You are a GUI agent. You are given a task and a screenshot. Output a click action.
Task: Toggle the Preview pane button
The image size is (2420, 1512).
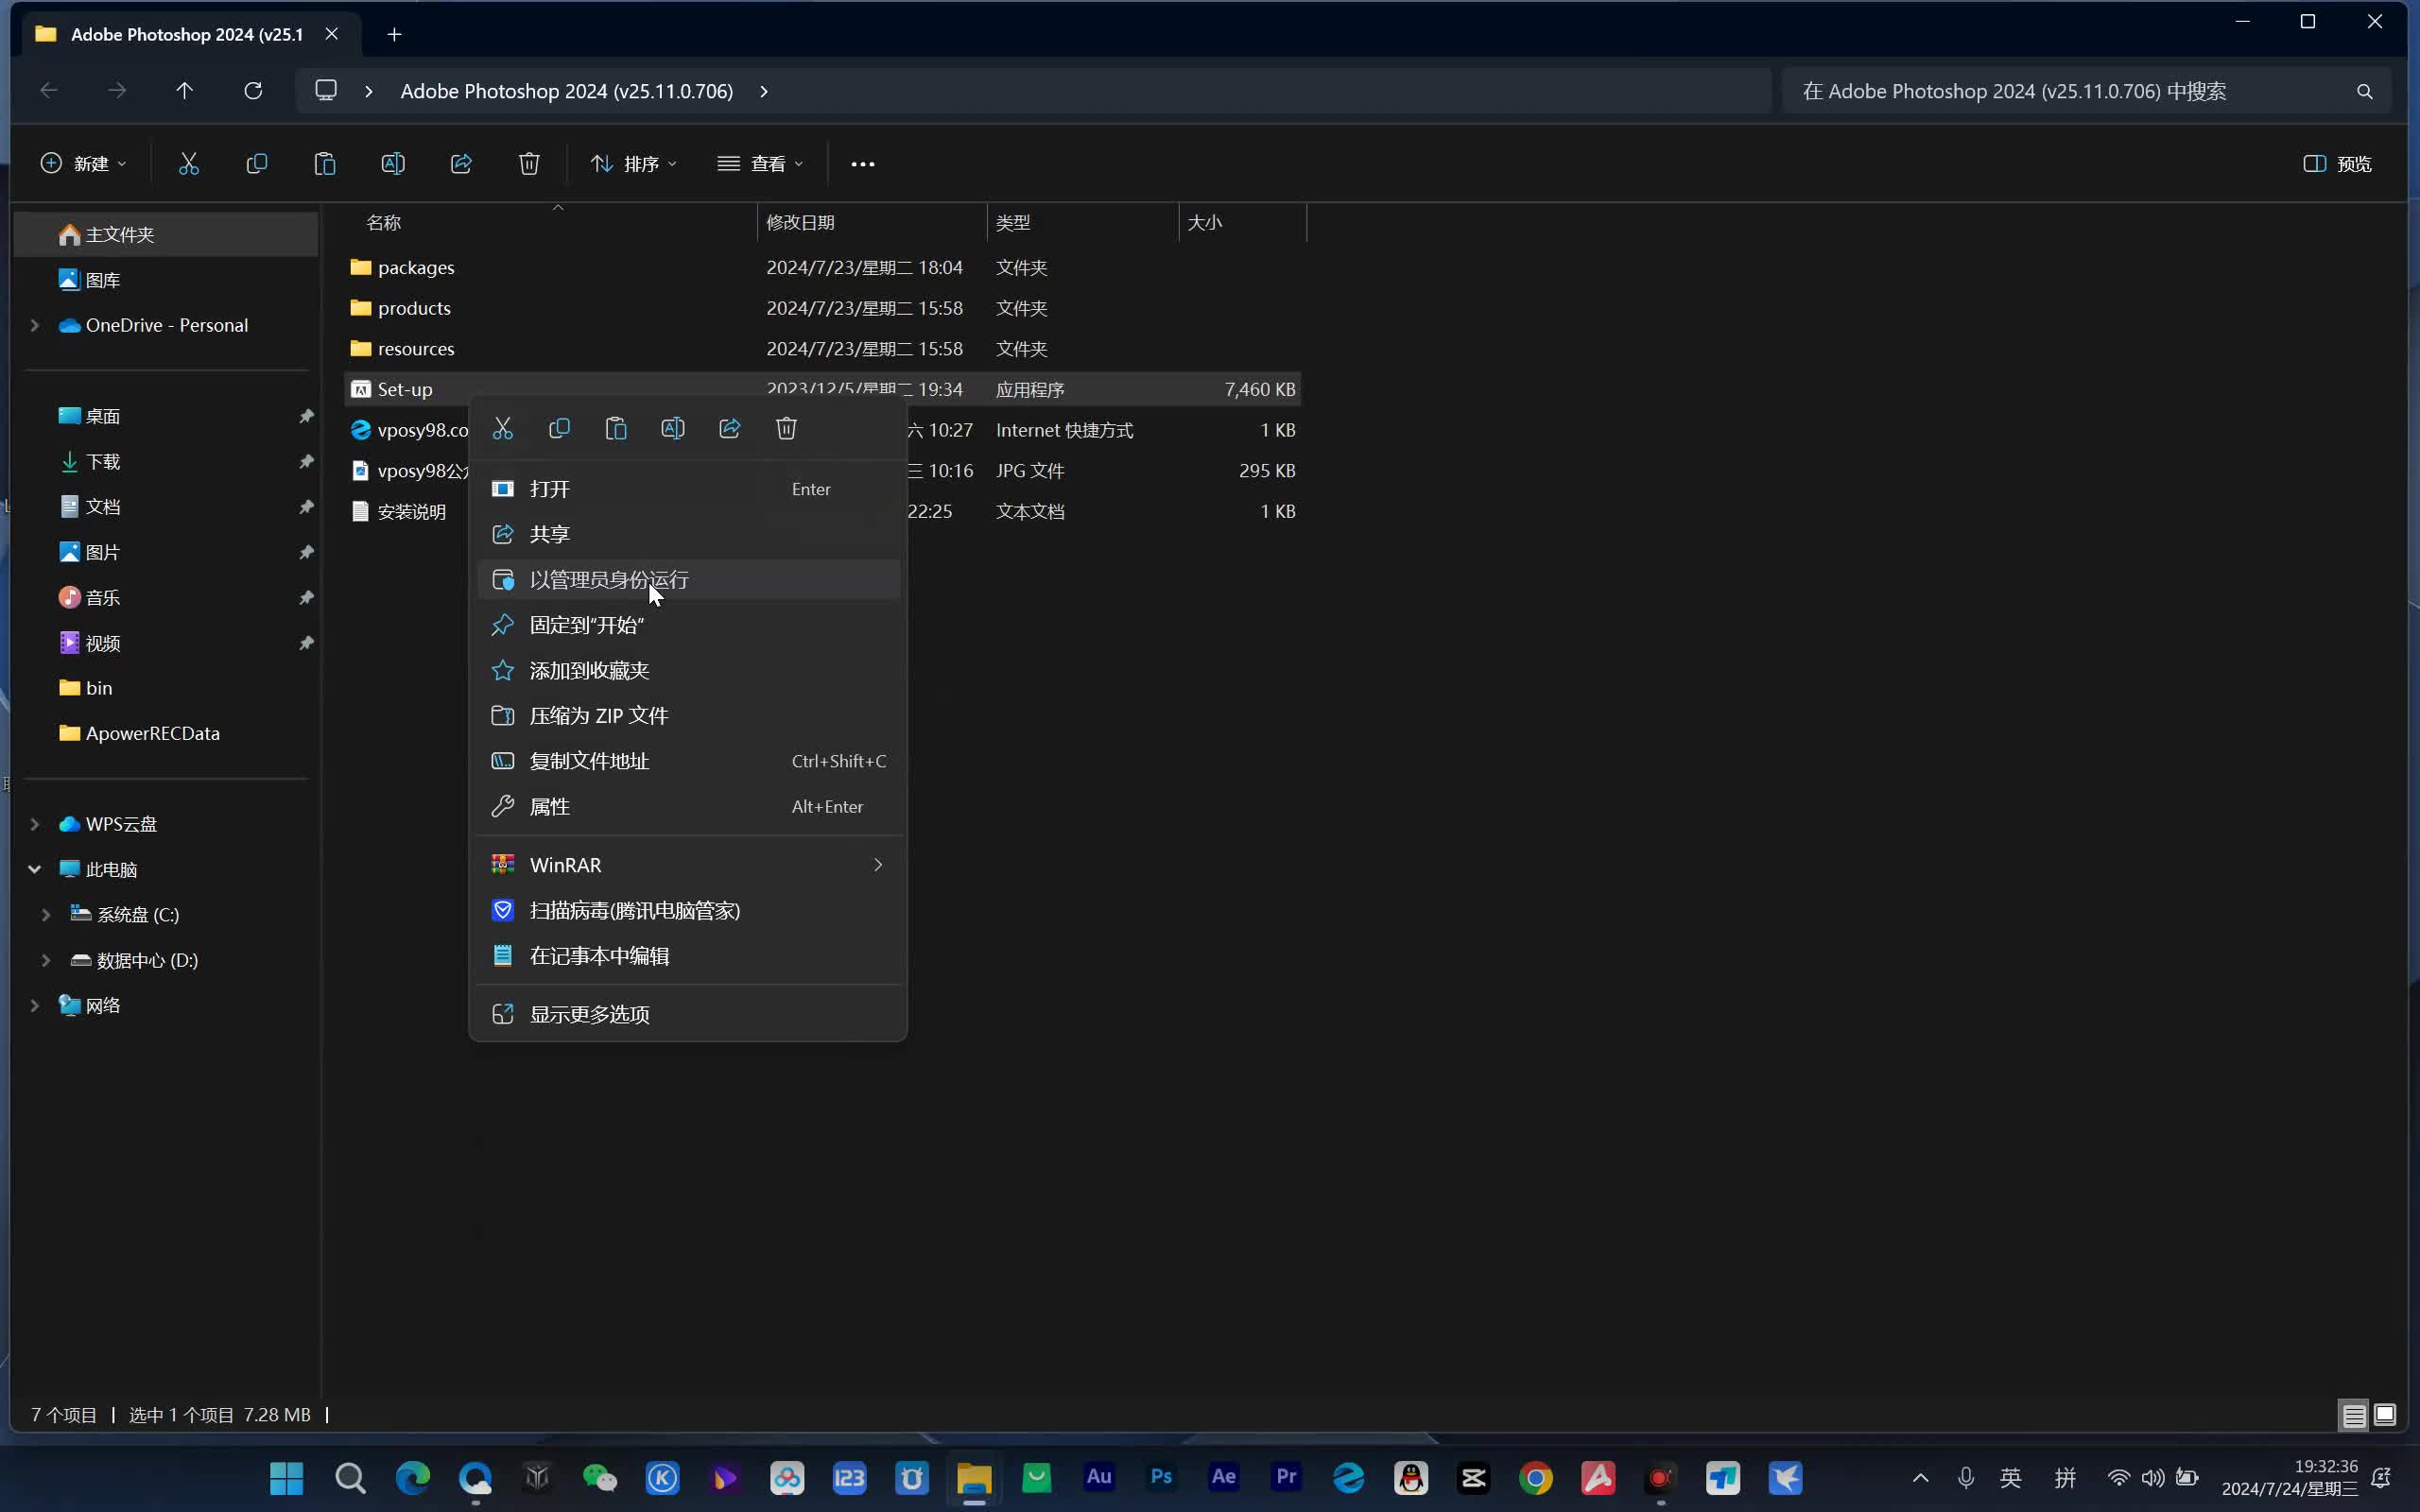click(2337, 164)
